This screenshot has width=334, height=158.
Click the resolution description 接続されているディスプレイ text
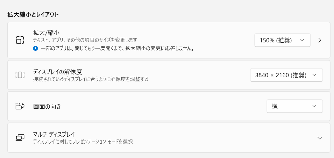coord(91,79)
